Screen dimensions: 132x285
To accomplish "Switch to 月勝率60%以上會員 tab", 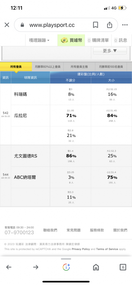I will tap(48, 67).
